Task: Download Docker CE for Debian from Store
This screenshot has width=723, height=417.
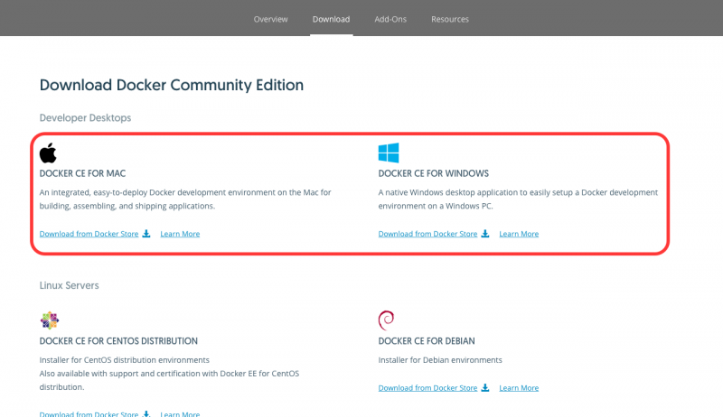Action: point(427,388)
